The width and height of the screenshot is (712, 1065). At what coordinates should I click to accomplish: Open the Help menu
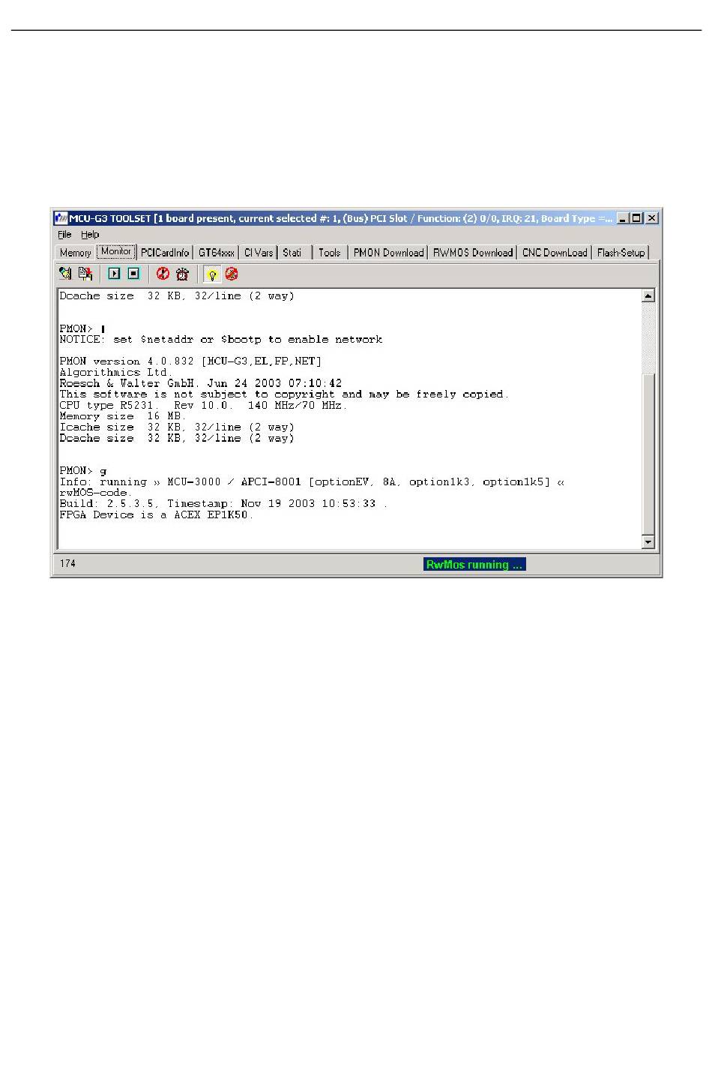(90, 235)
